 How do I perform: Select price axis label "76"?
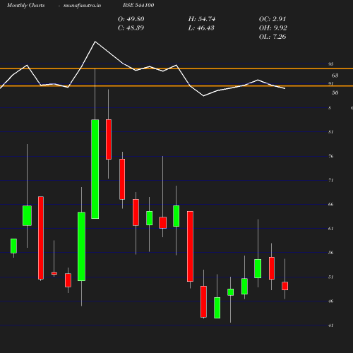pos(331,156)
